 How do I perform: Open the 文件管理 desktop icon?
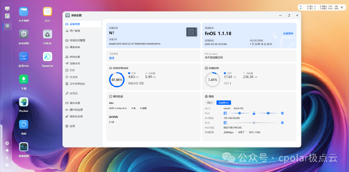click(24, 12)
